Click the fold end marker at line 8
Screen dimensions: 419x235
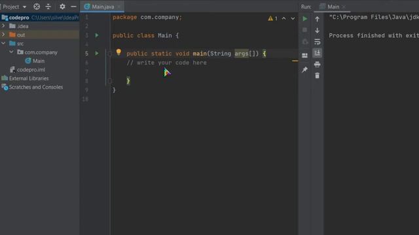[x=110, y=81]
